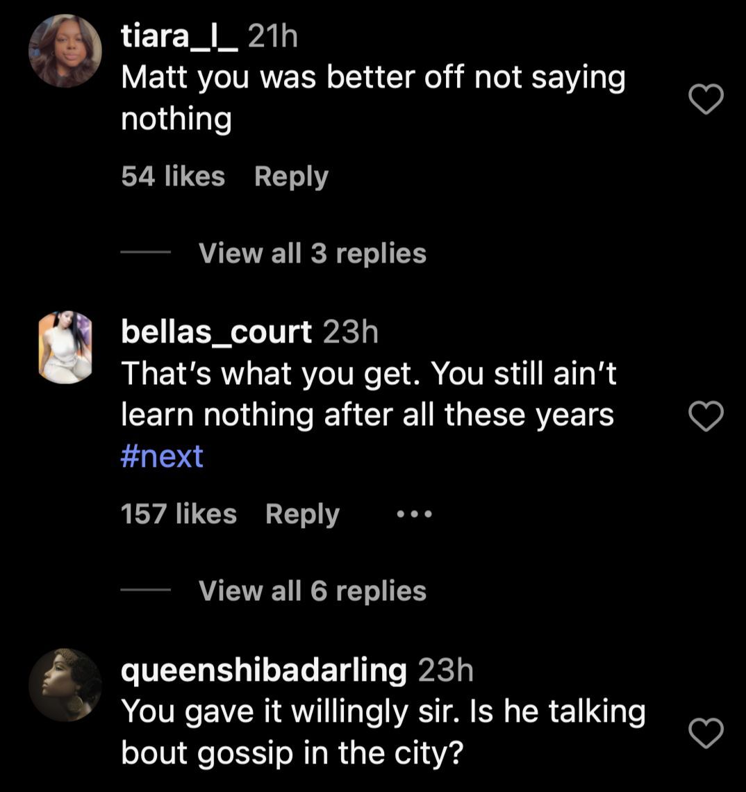Reply to bellas_court's comment
Screen dimensions: 746x792
[301, 513]
